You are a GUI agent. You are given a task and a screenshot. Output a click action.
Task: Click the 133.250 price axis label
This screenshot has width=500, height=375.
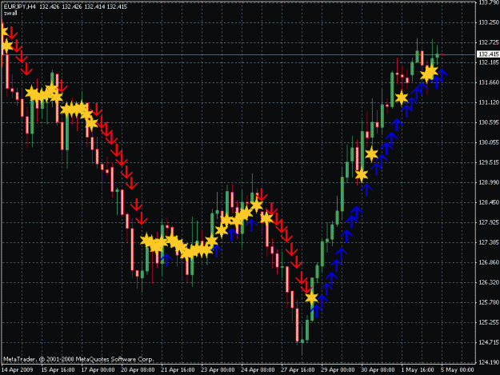coord(489,22)
